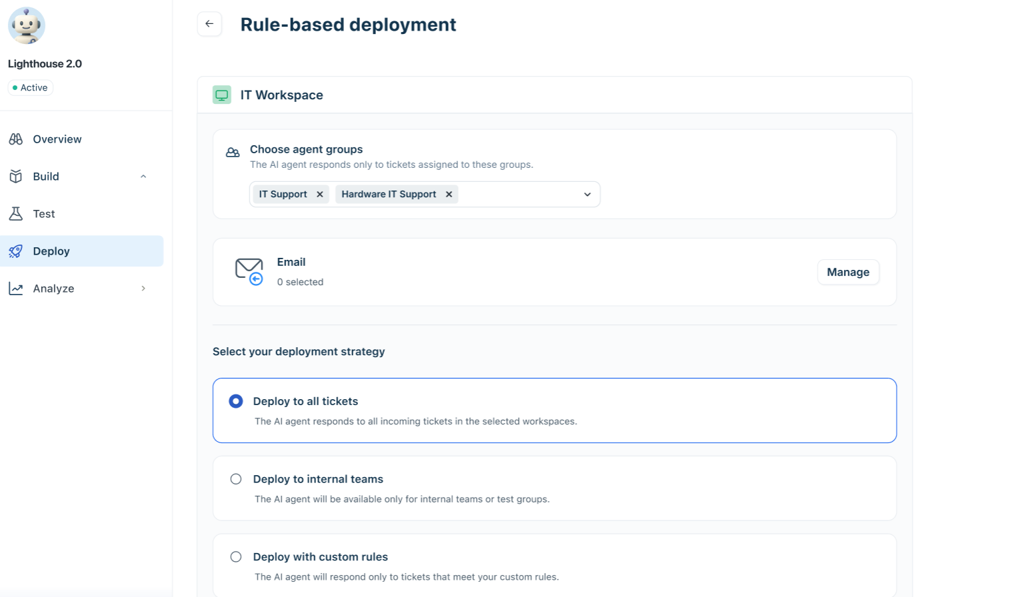Click the Test flask icon

click(x=16, y=214)
